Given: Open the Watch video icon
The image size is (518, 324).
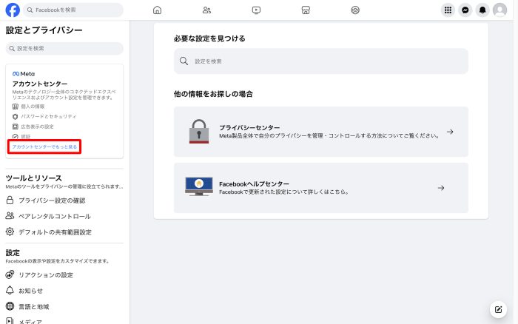Looking at the screenshot, I should click(256, 10).
